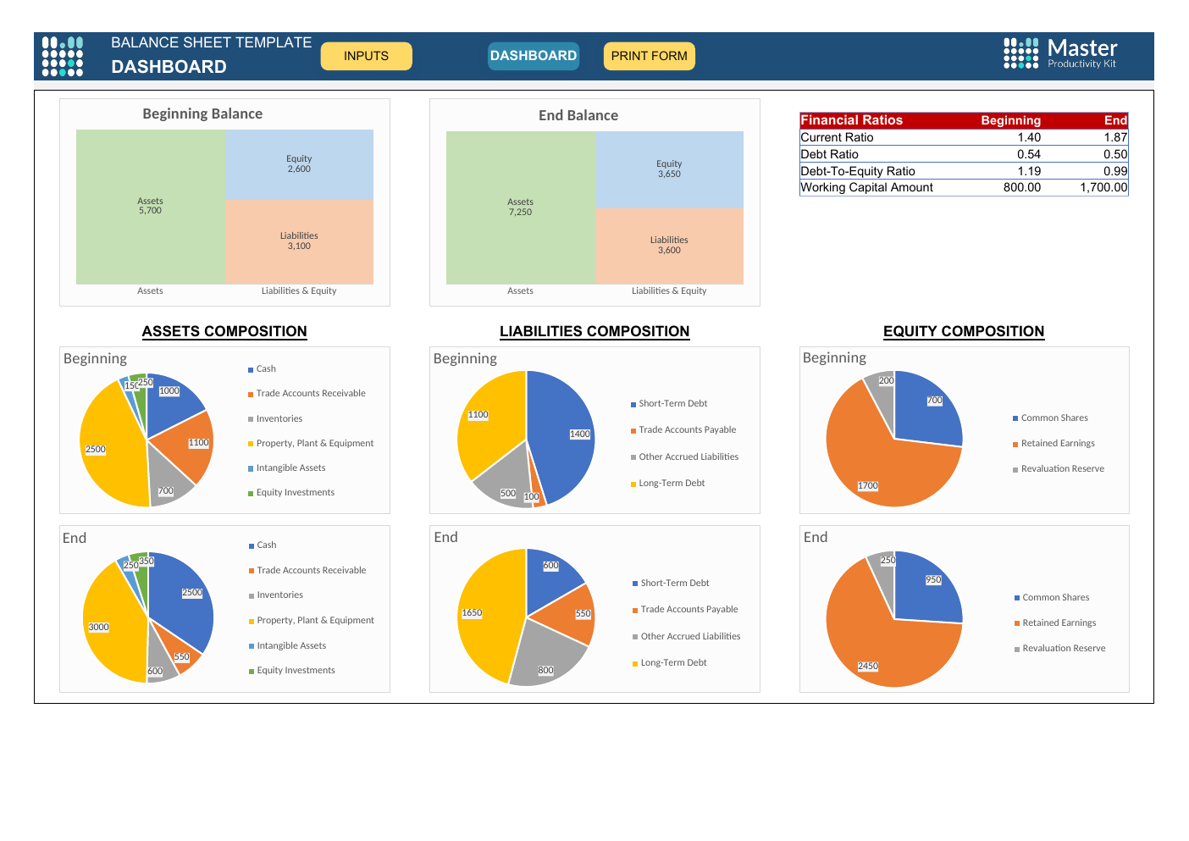This screenshot has height=841, width=1189.
Task: Click the Equity 2,600 block in Beginning Balance
Action: tap(299, 164)
